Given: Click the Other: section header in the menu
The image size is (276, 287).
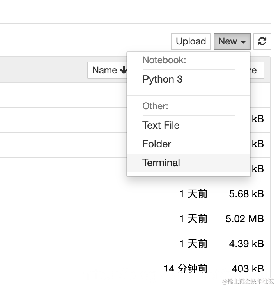Looking at the screenshot, I should pyautogui.click(x=155, y=106).
